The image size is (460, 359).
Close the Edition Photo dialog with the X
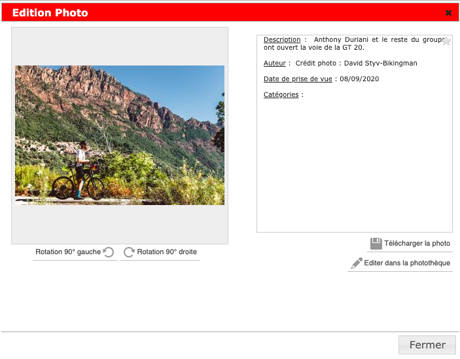(x=448, y=12)
